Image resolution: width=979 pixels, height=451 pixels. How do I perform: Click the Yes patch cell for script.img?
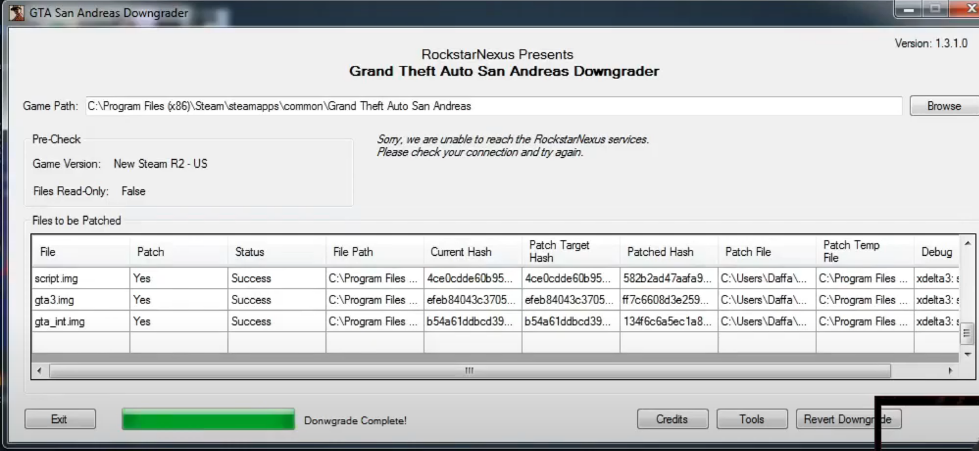[x=178, y=278]
